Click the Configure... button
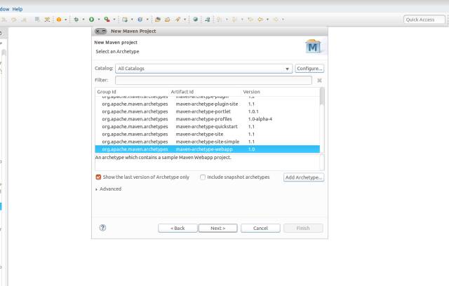Screen dimensions: 449x286 click(309, 69)
